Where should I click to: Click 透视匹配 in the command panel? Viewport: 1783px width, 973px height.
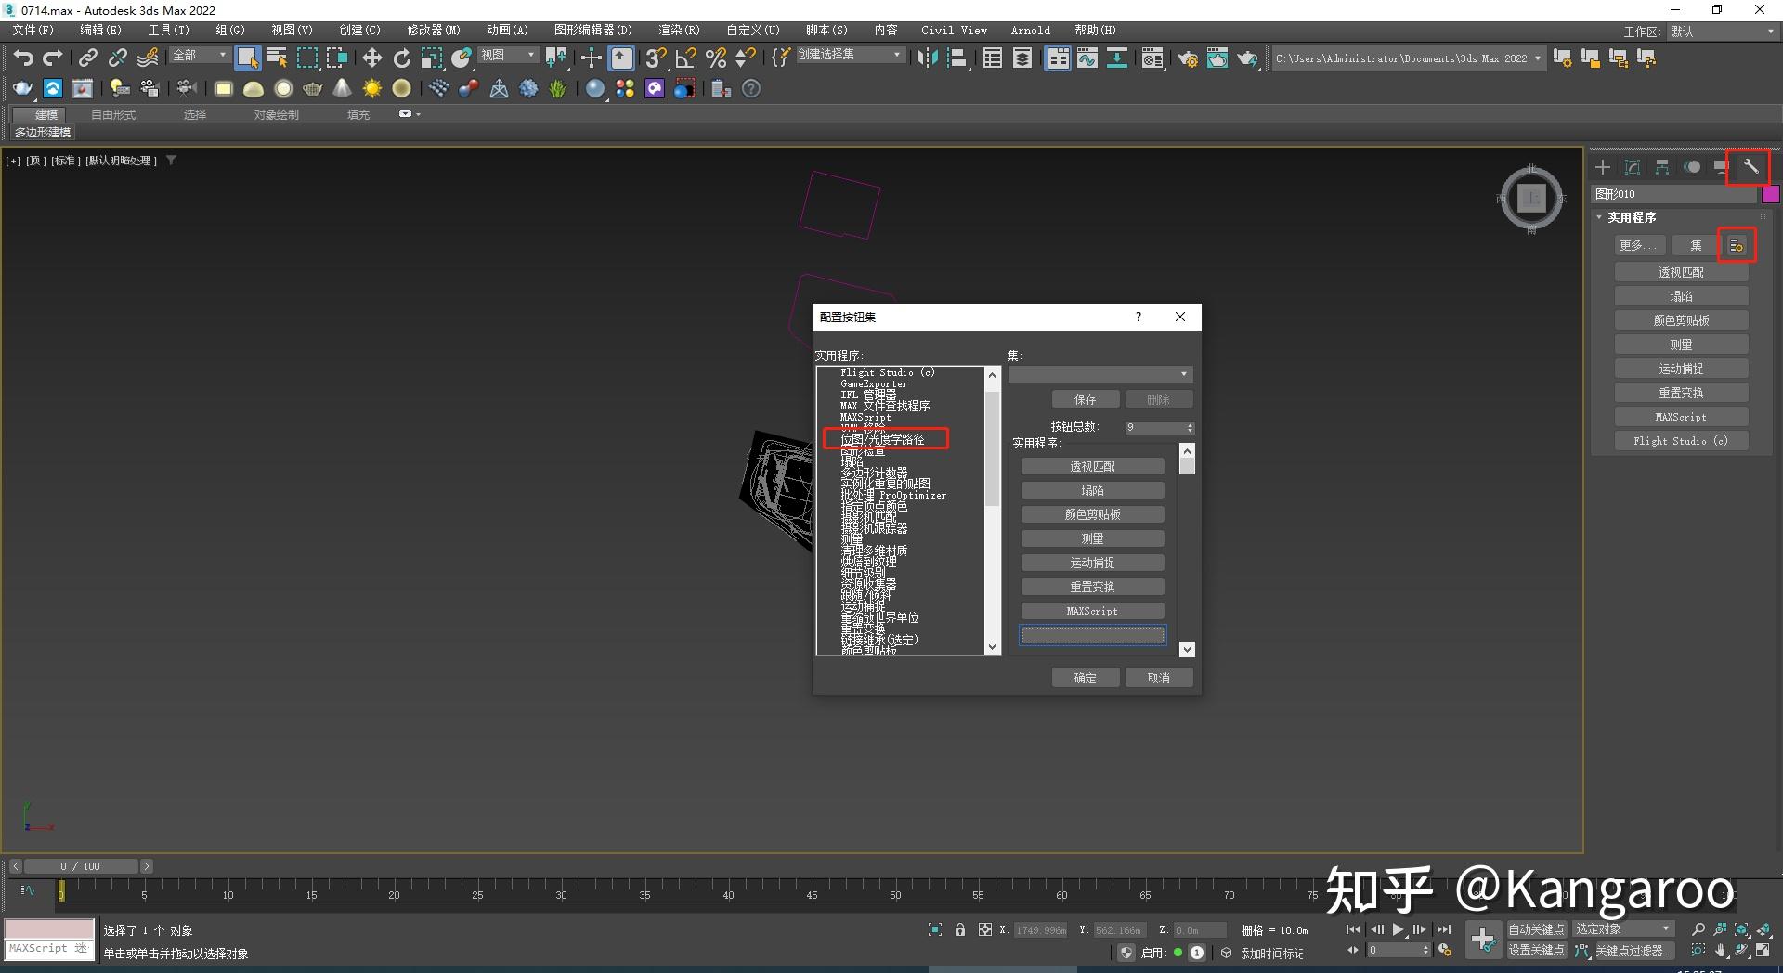point(1681,272)
